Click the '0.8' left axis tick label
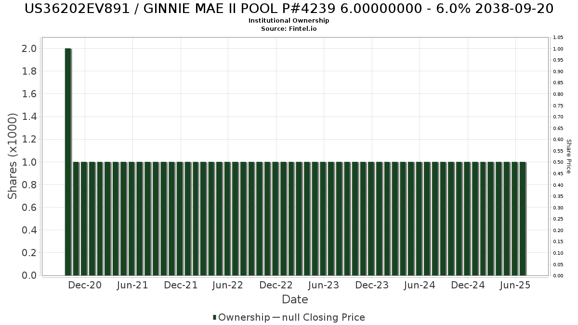This screenshot has width=578, height=325. (29, 184)
